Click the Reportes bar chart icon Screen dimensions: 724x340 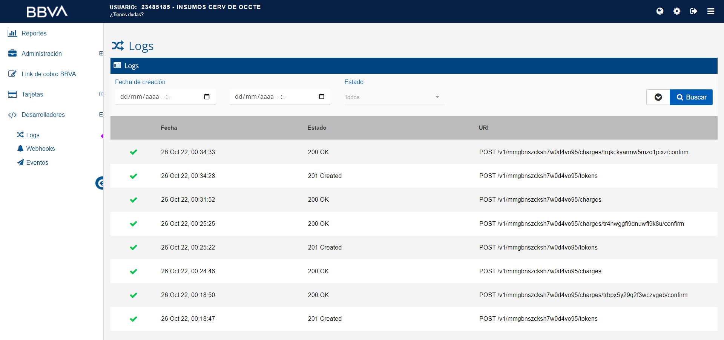[12, 33]
